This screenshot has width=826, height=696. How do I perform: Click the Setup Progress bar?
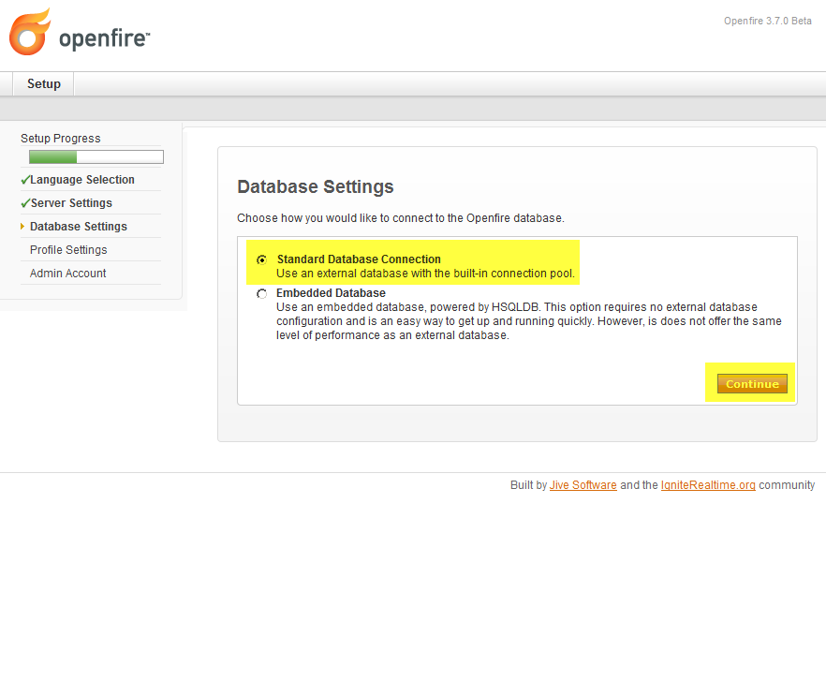(x=96, y=157)
